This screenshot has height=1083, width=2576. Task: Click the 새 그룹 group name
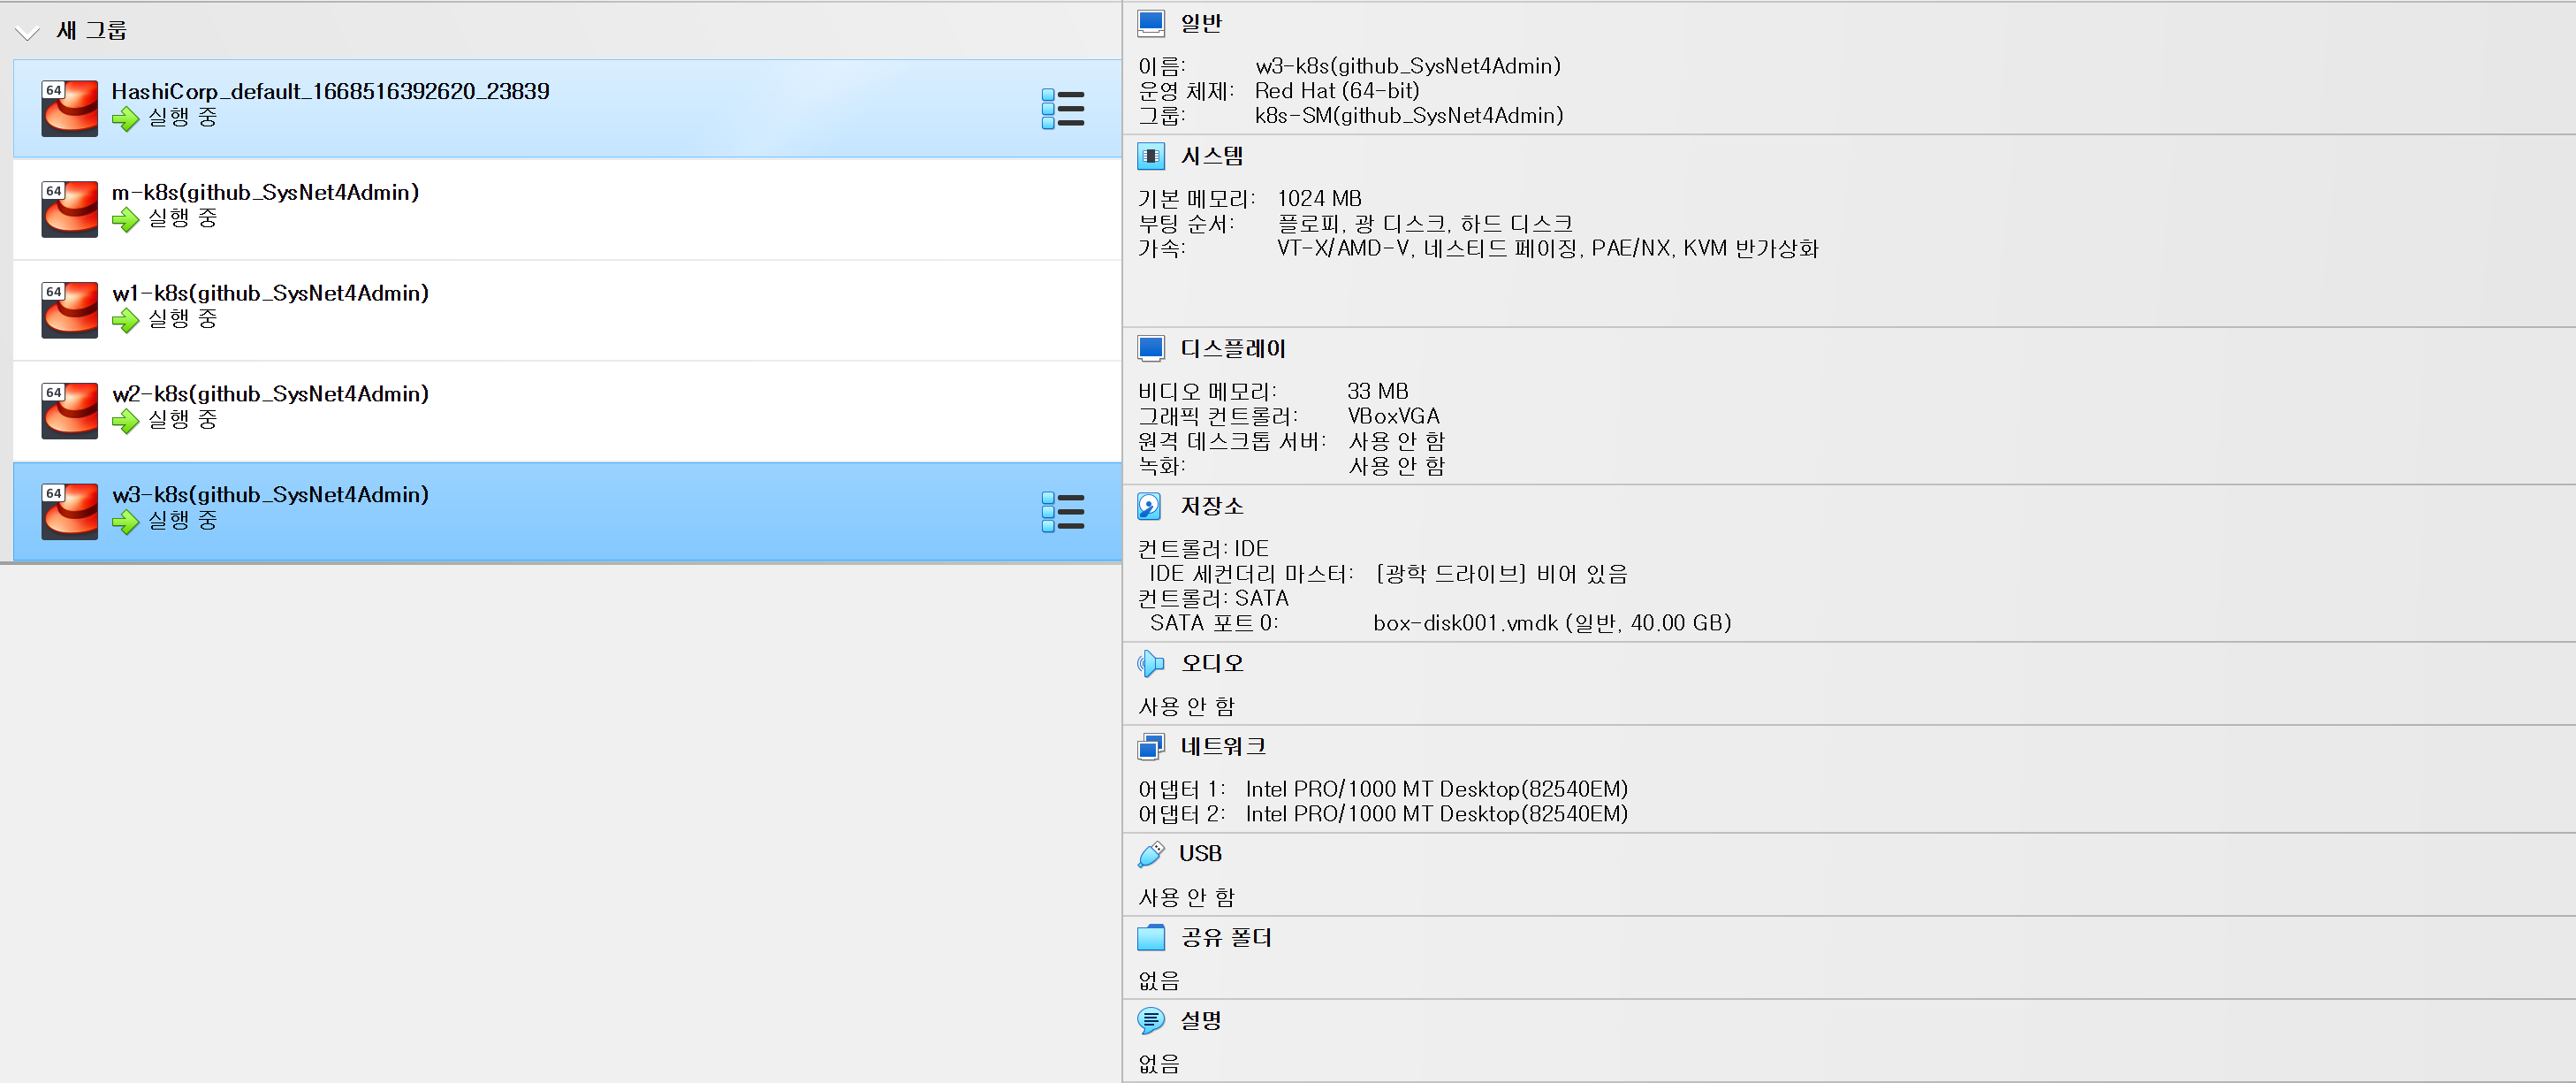[x=92, y=31]
